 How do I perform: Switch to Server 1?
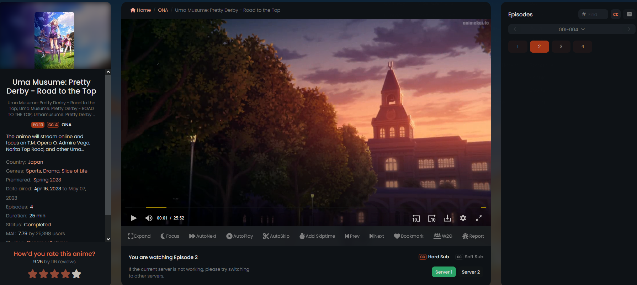tap(444, 272)
